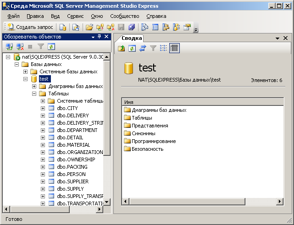The image size is (294, 225).
Task: Select dbo.PERSON table
Action: (71, 174)
